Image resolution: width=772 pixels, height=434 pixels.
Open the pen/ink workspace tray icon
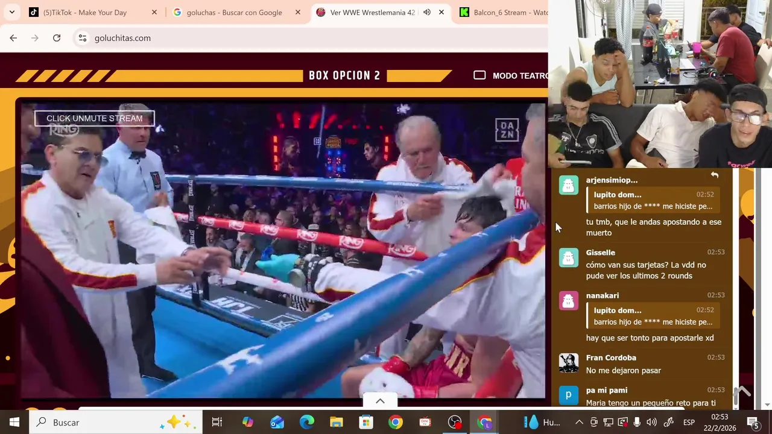pyautogui.click(x=668, y=423)
